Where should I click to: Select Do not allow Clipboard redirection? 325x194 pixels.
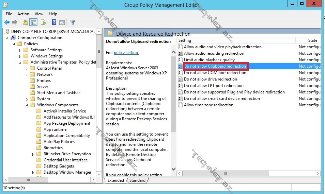tap(215, 66)
